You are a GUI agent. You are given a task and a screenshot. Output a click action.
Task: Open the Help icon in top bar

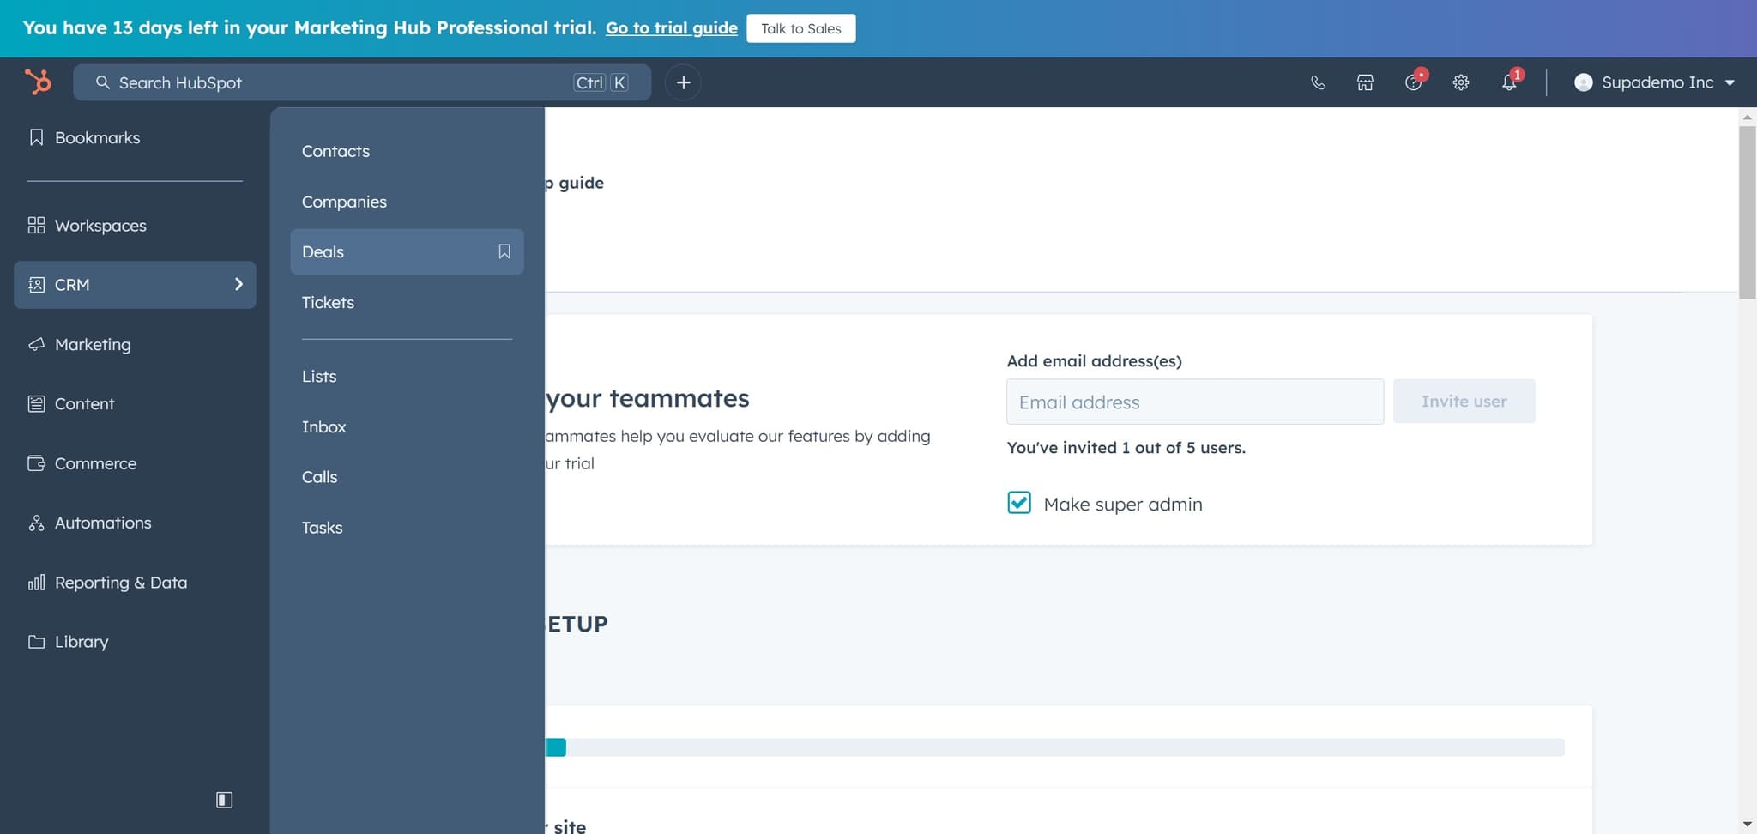click(1413, 82)
